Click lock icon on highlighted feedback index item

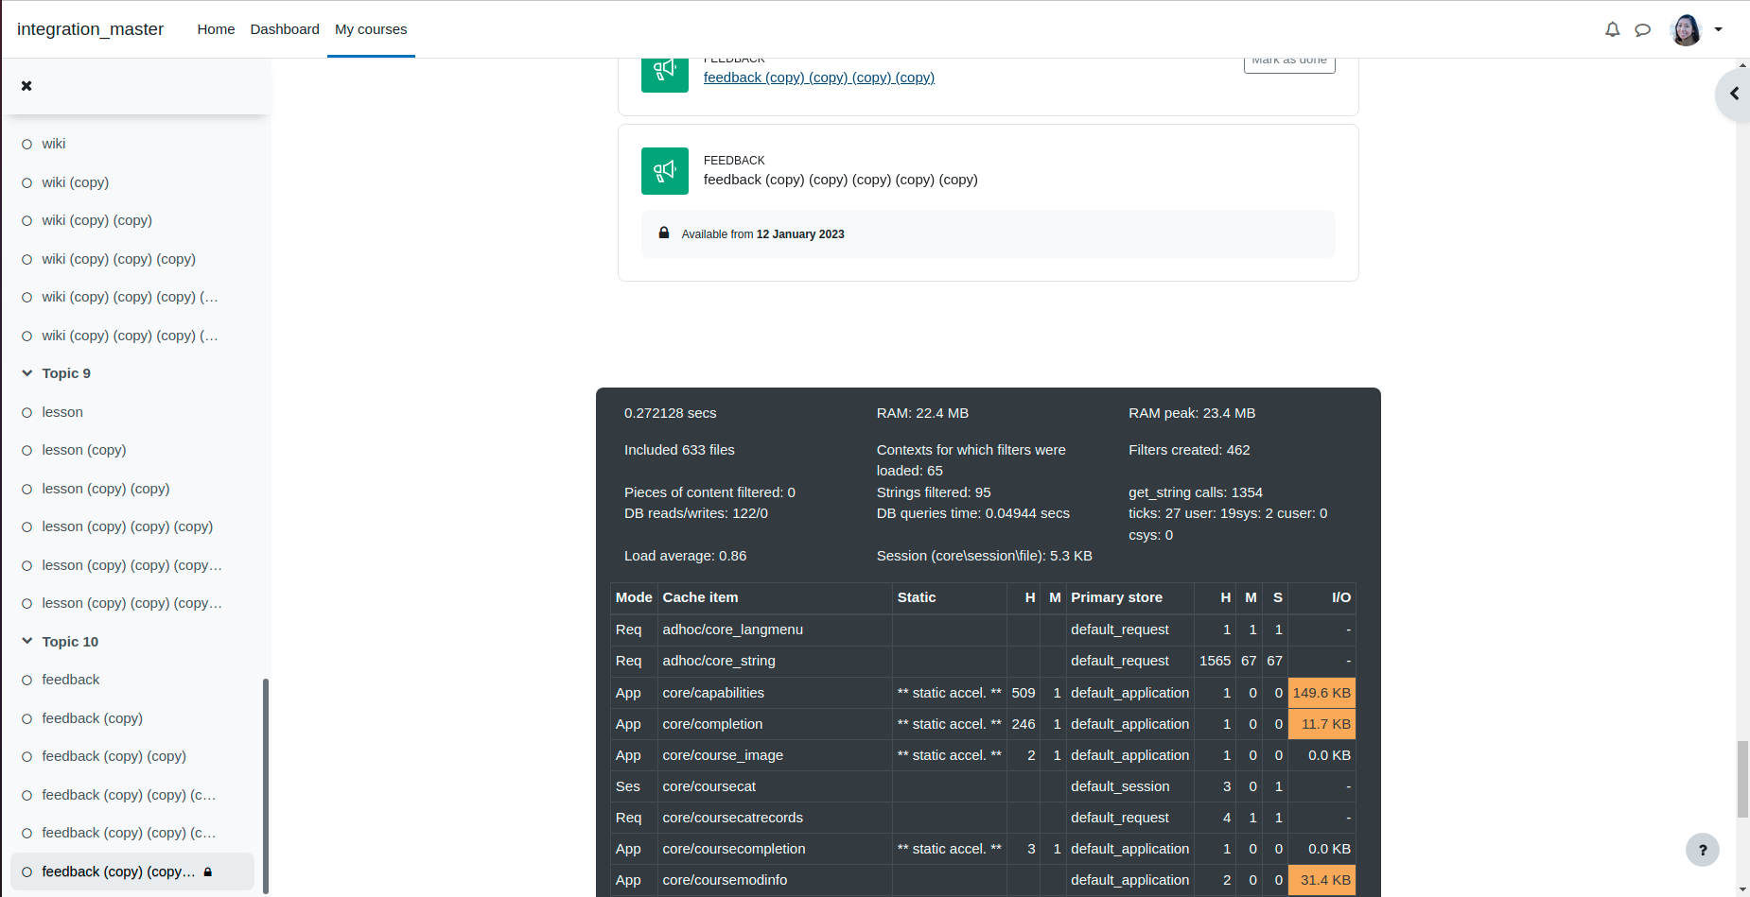point(208,871)
